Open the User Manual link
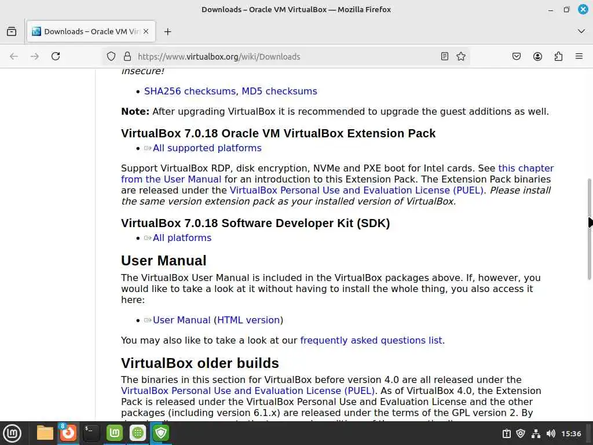The image size is (593, 445). (x=181, y=320)
